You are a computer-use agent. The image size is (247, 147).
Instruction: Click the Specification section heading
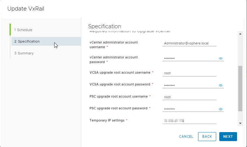pyautogui.click(x=105, y=26)
